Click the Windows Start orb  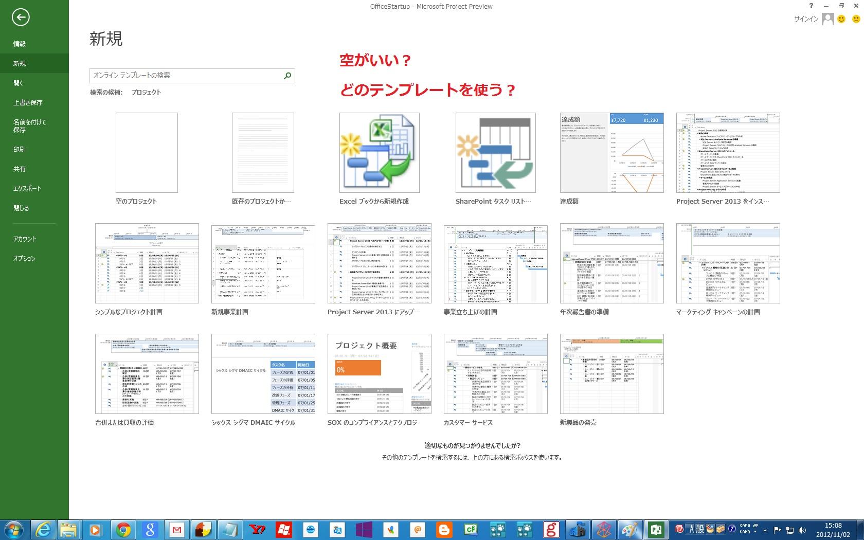point(14,530)
